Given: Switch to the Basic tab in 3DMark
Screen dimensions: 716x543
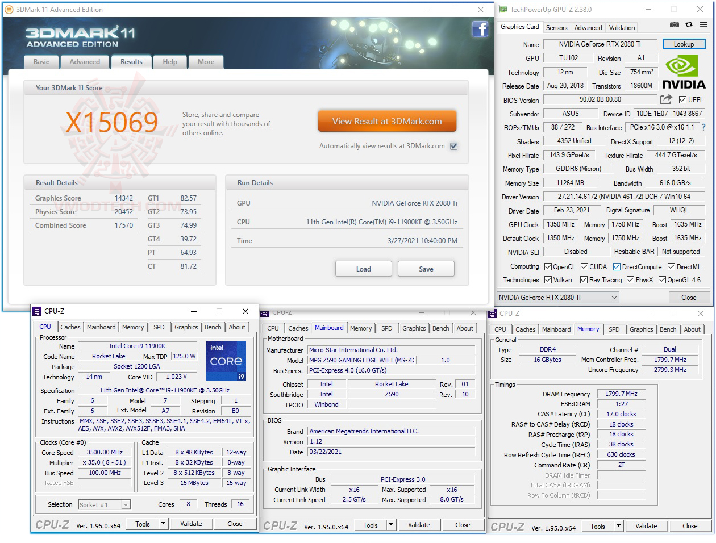Looking at the screenshot, I should click(x=41, y=62).
